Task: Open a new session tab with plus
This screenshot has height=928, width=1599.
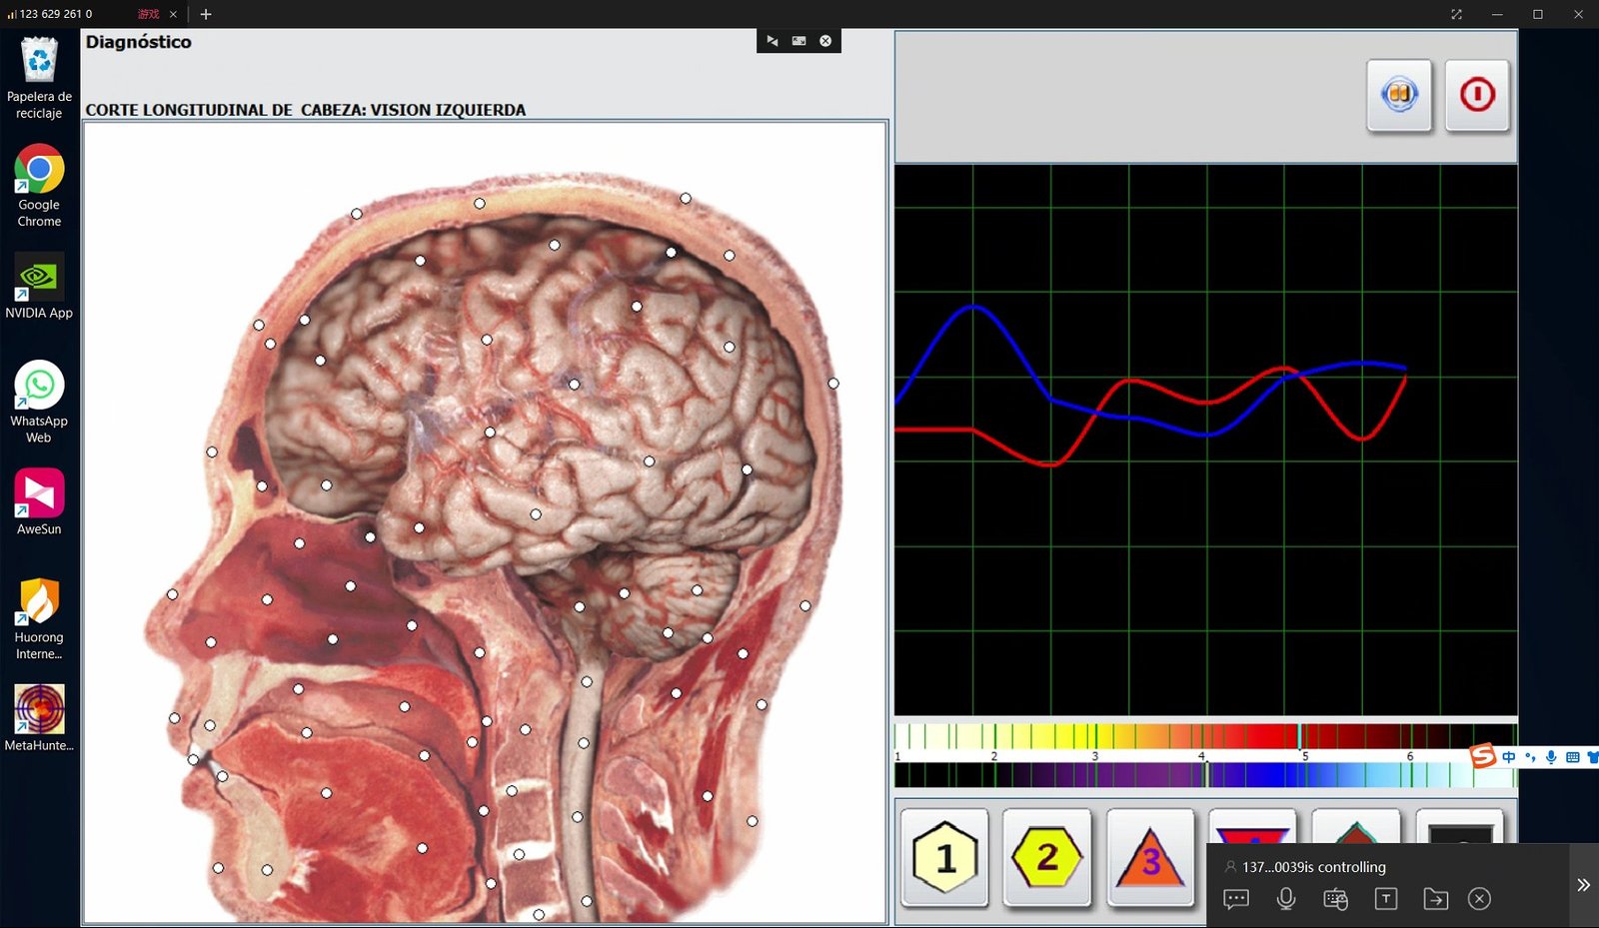Action: [206, 14]
